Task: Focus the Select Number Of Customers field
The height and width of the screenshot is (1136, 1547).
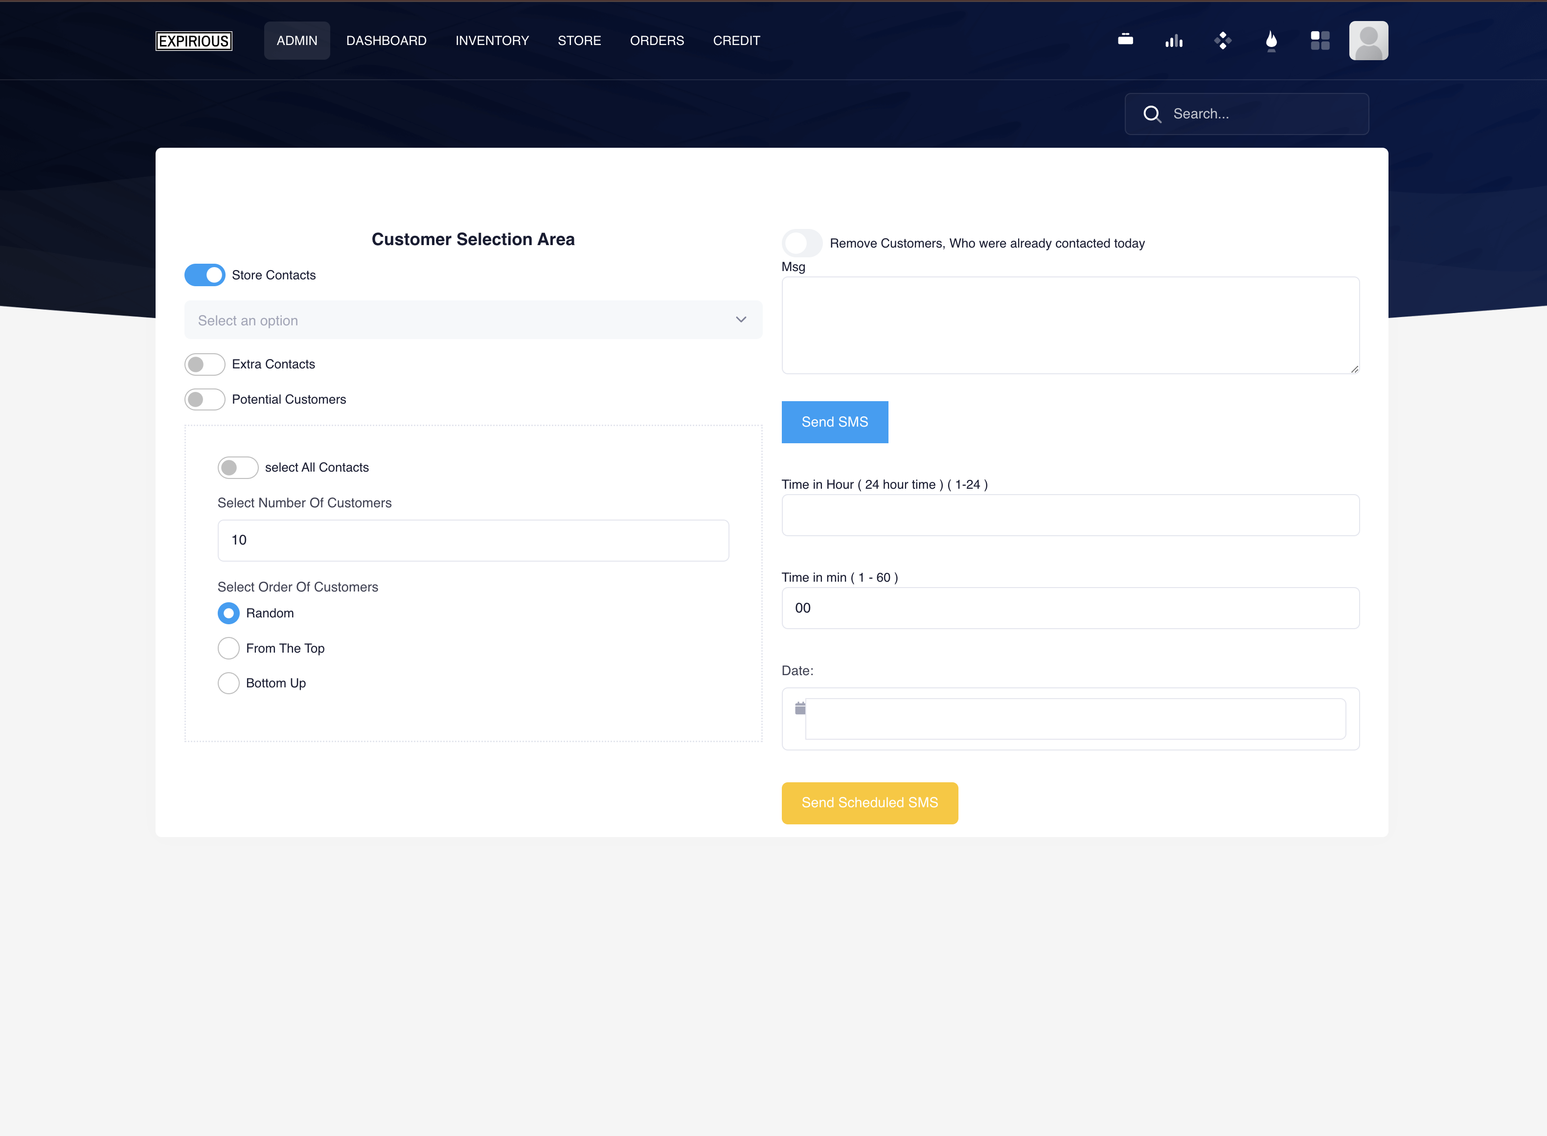Action: coord(473,541)
